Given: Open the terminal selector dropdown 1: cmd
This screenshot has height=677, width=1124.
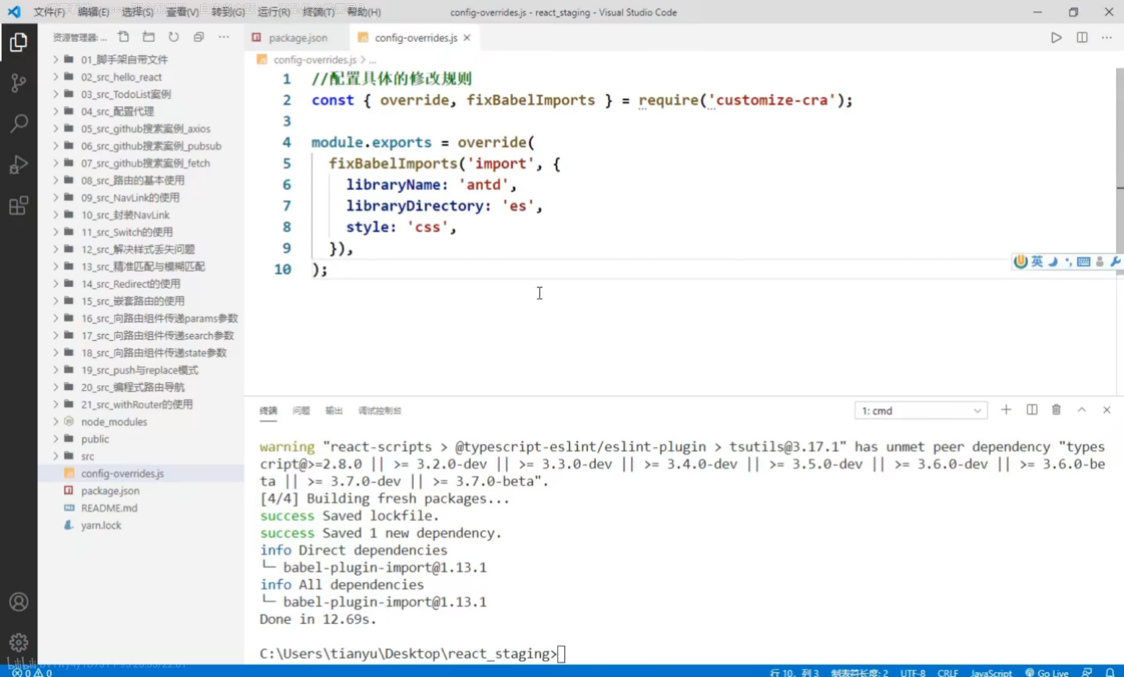Looking at the screenshot, I should point(920,411).
